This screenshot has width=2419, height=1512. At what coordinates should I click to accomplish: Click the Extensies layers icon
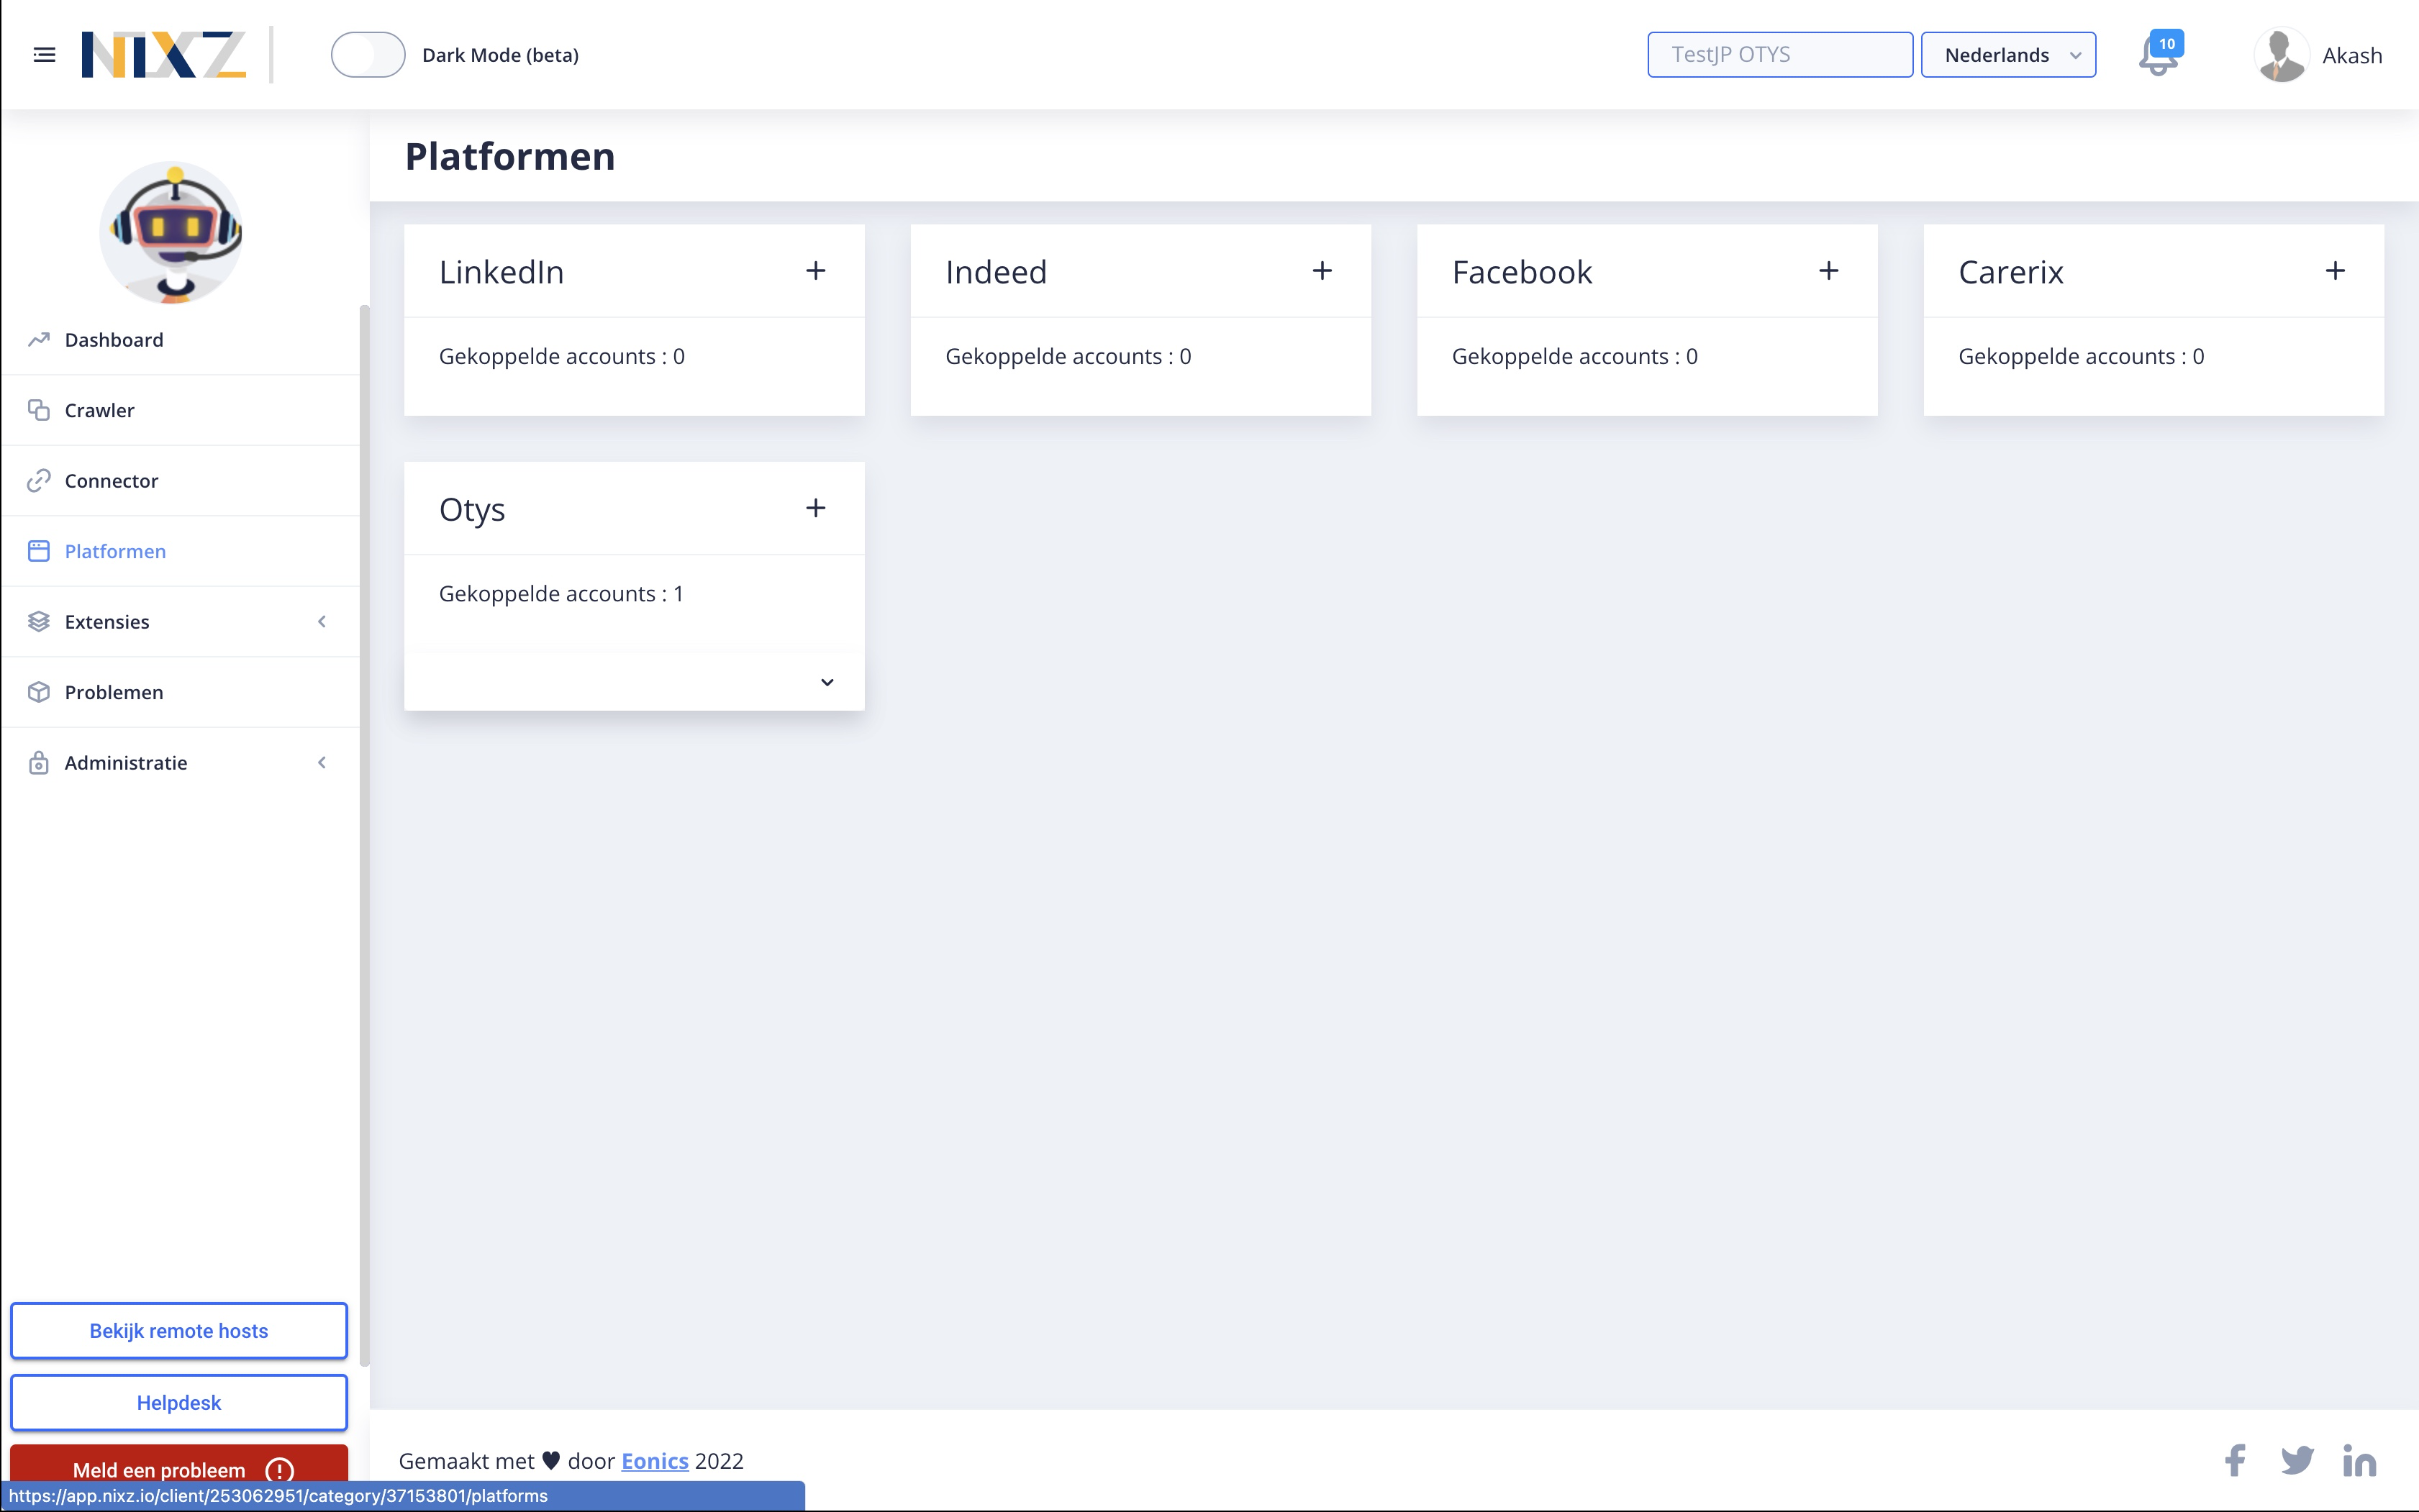click(39, 622)
